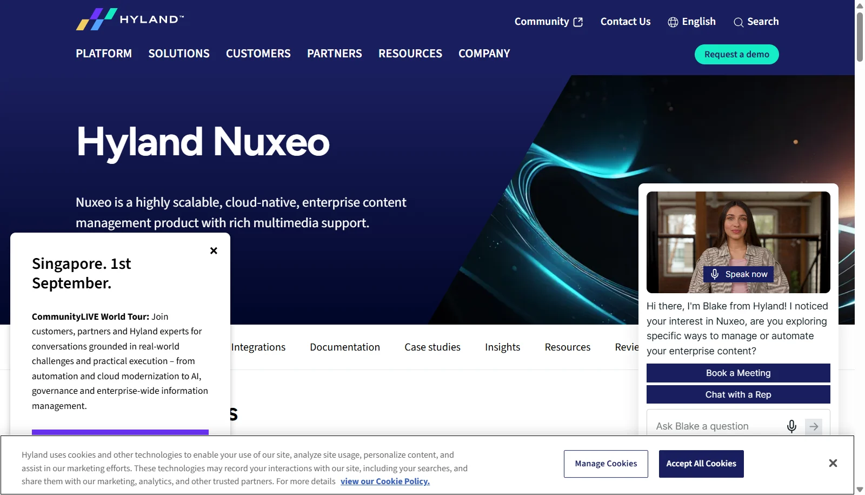Open Community external link icon
Viewport: 865px width, 495px height.
click(578, 22)
